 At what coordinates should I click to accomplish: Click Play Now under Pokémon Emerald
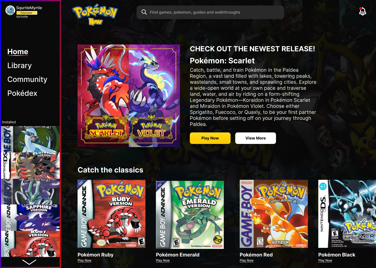tap(163, 260)
